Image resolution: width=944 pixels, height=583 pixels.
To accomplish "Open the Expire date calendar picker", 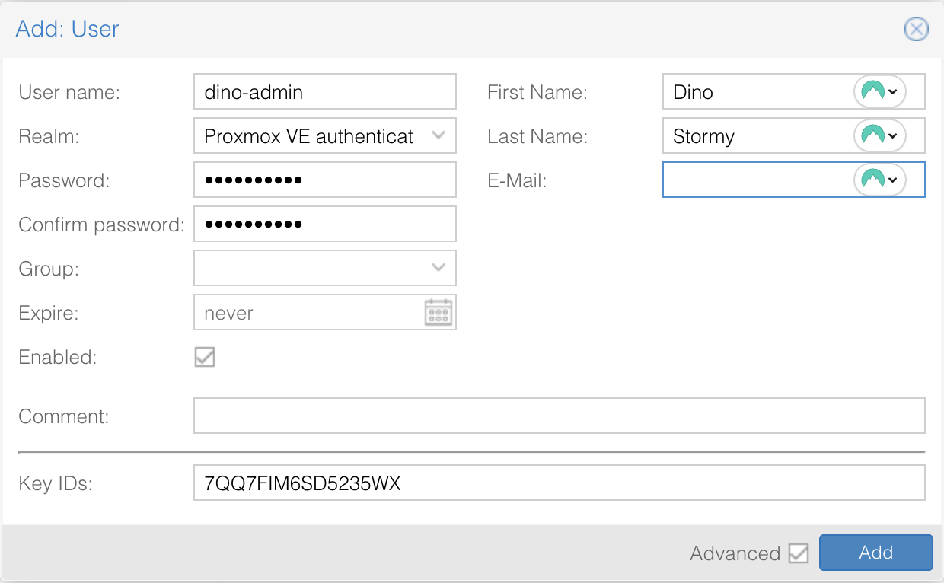I will [439, 313].
